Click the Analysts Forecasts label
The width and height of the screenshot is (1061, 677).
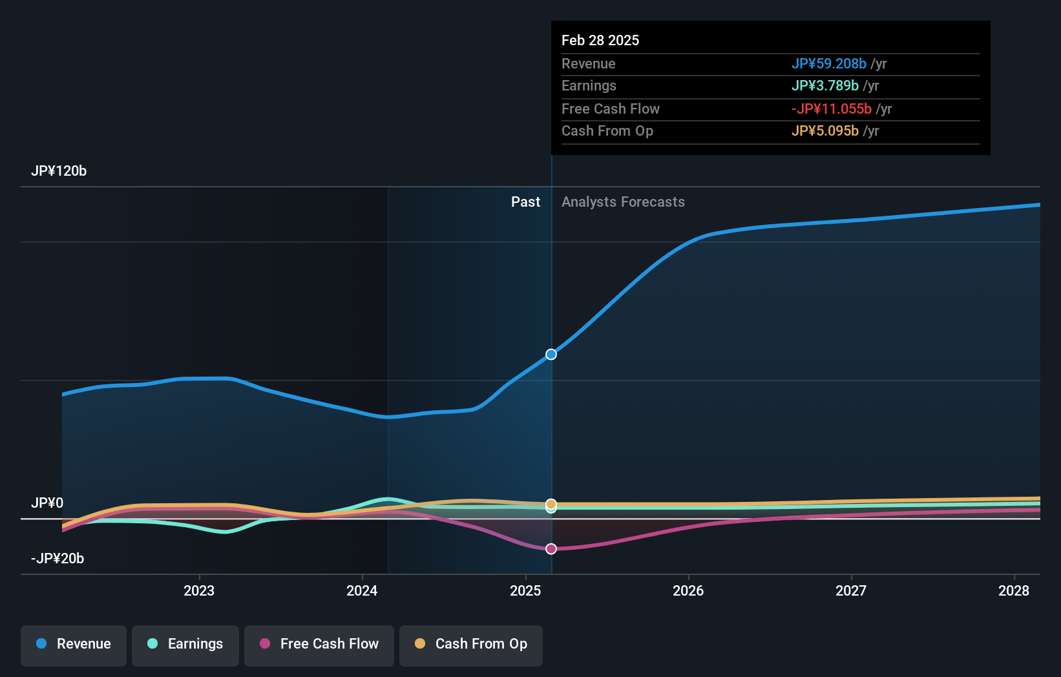pyautogui.click(x=623, y=202)
